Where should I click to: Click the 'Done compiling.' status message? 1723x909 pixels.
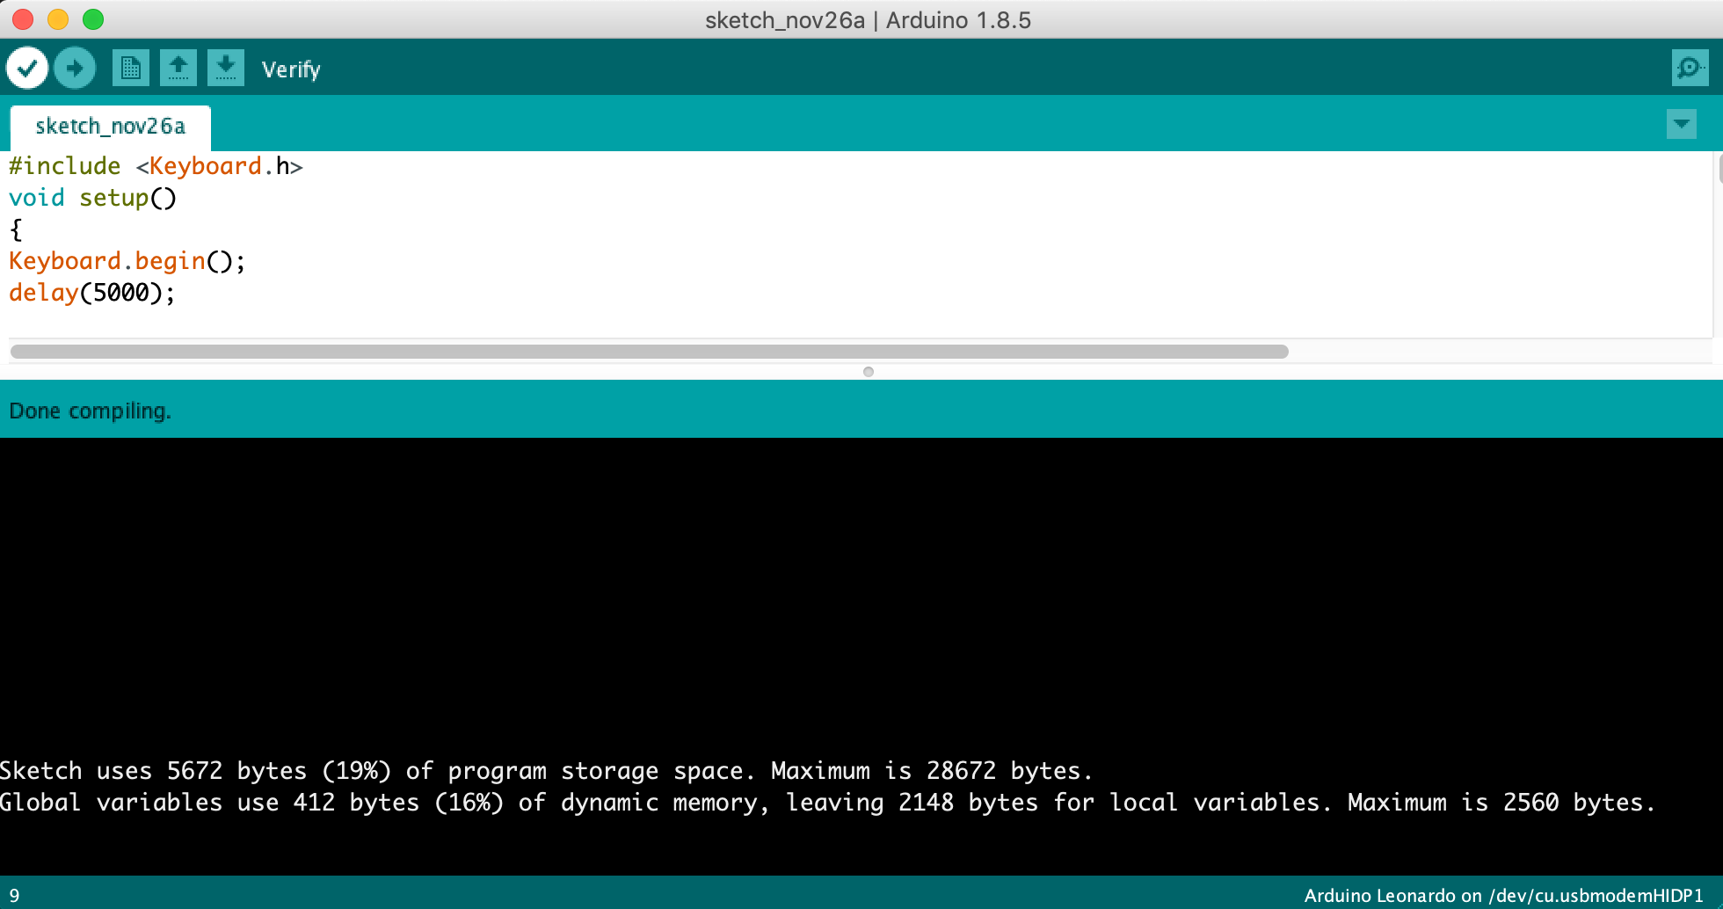(90, 411)
